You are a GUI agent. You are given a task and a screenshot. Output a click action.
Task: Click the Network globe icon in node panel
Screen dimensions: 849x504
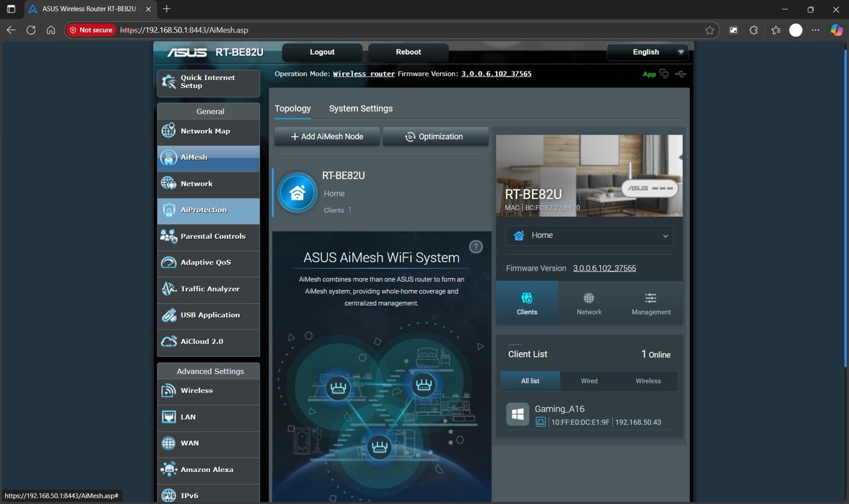click(588, 298)
